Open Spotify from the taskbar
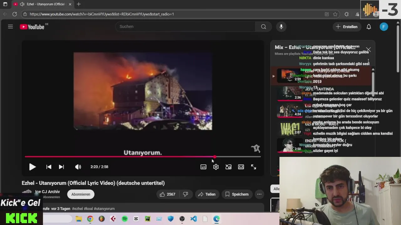The width and height of the screenshot is (401, 225). coord(125,219)
